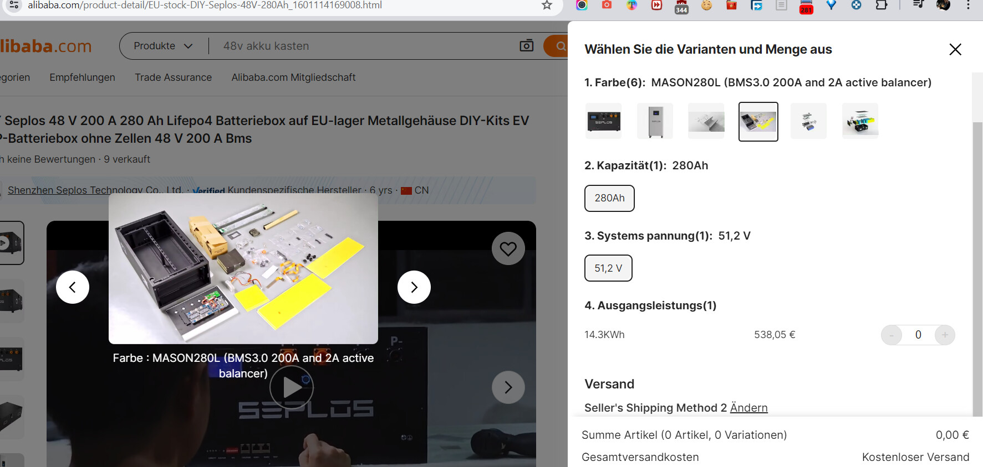Select the 280Ah capacity option
983x467 pixels.
(x=609, y=198)
